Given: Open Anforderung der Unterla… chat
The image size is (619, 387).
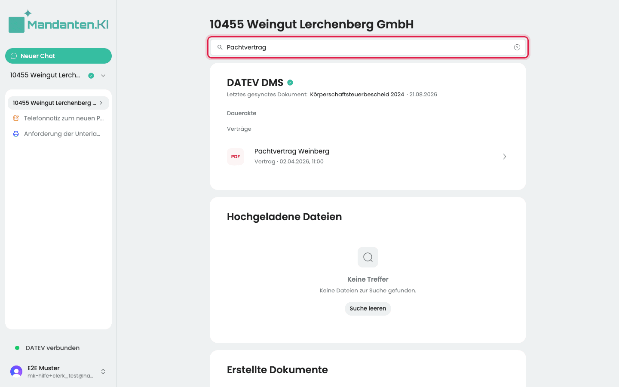Looking at the screenshot, I should [58, 134].
